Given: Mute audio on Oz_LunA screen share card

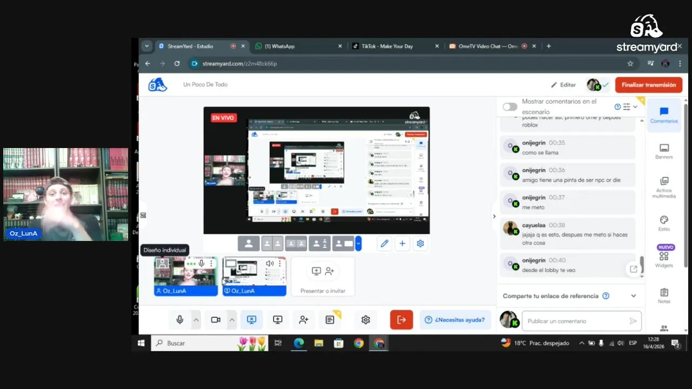Looking at the screenshot, I should pos(269,264).
